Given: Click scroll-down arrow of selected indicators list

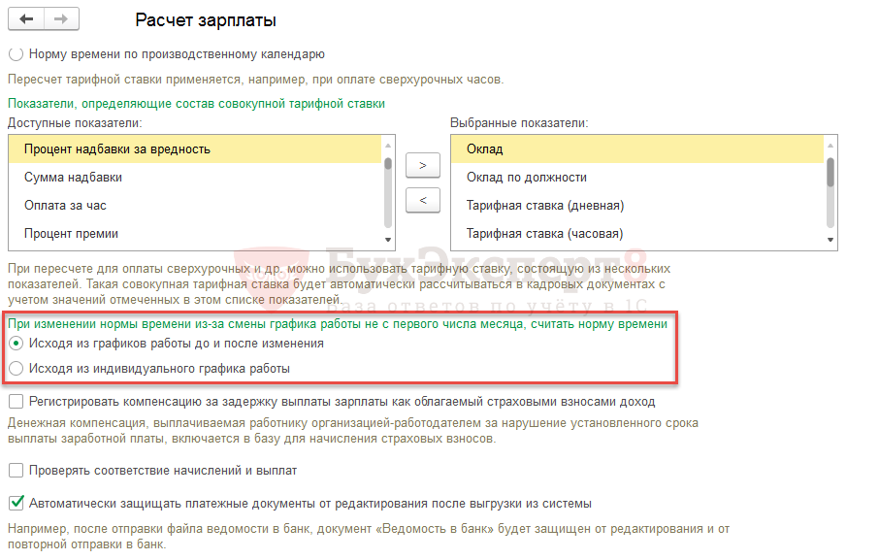Looking at the screenshot, I should click(x=830, y=240).
